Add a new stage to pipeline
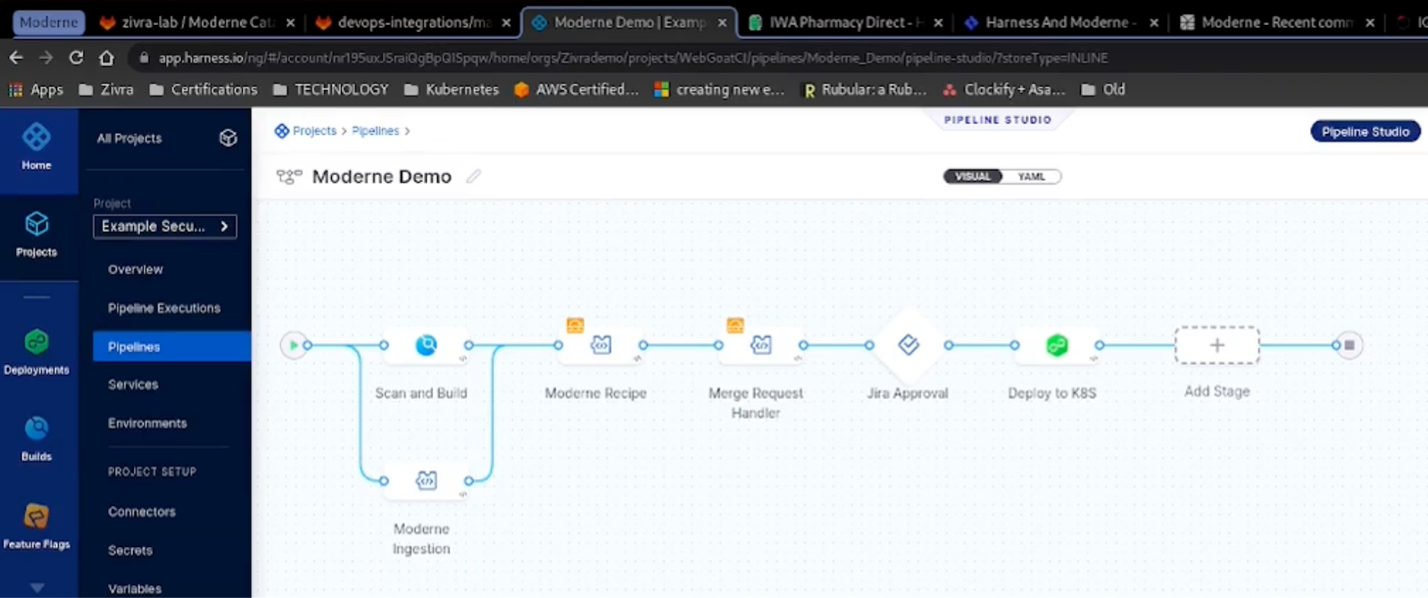Image resolution: width=1428 pixels, height=598 pixels. coord(1216,345)
